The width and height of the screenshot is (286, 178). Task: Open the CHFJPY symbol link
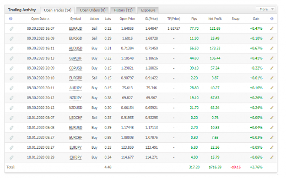click(x=76, y=157)
